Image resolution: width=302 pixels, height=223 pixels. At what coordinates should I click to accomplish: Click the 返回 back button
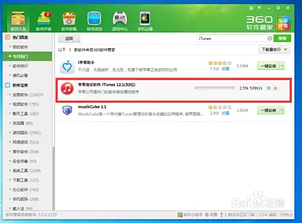(x=69, y=39)
